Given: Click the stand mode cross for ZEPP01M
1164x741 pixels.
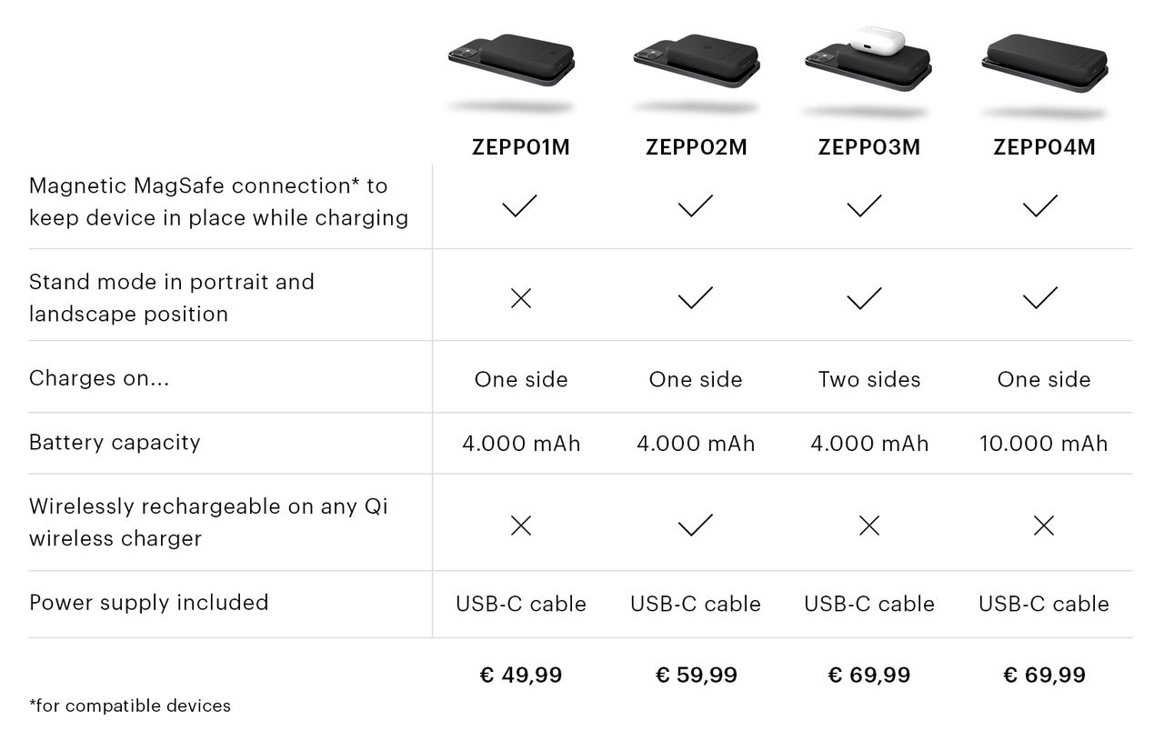Looking at the screenshot, I should pos(521,298).
